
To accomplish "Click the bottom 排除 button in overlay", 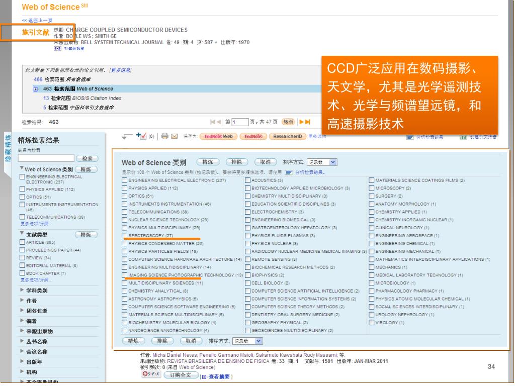I will (162, 341).
